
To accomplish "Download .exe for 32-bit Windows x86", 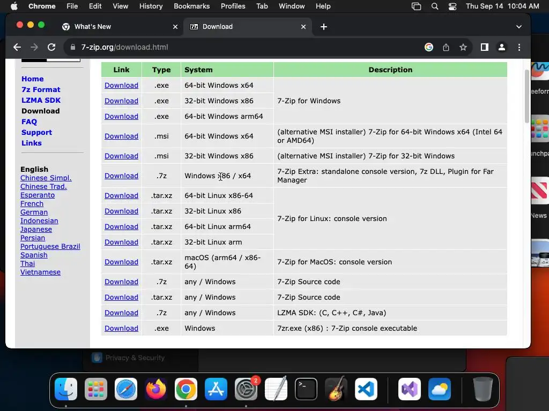I will (x=121, y=101).
